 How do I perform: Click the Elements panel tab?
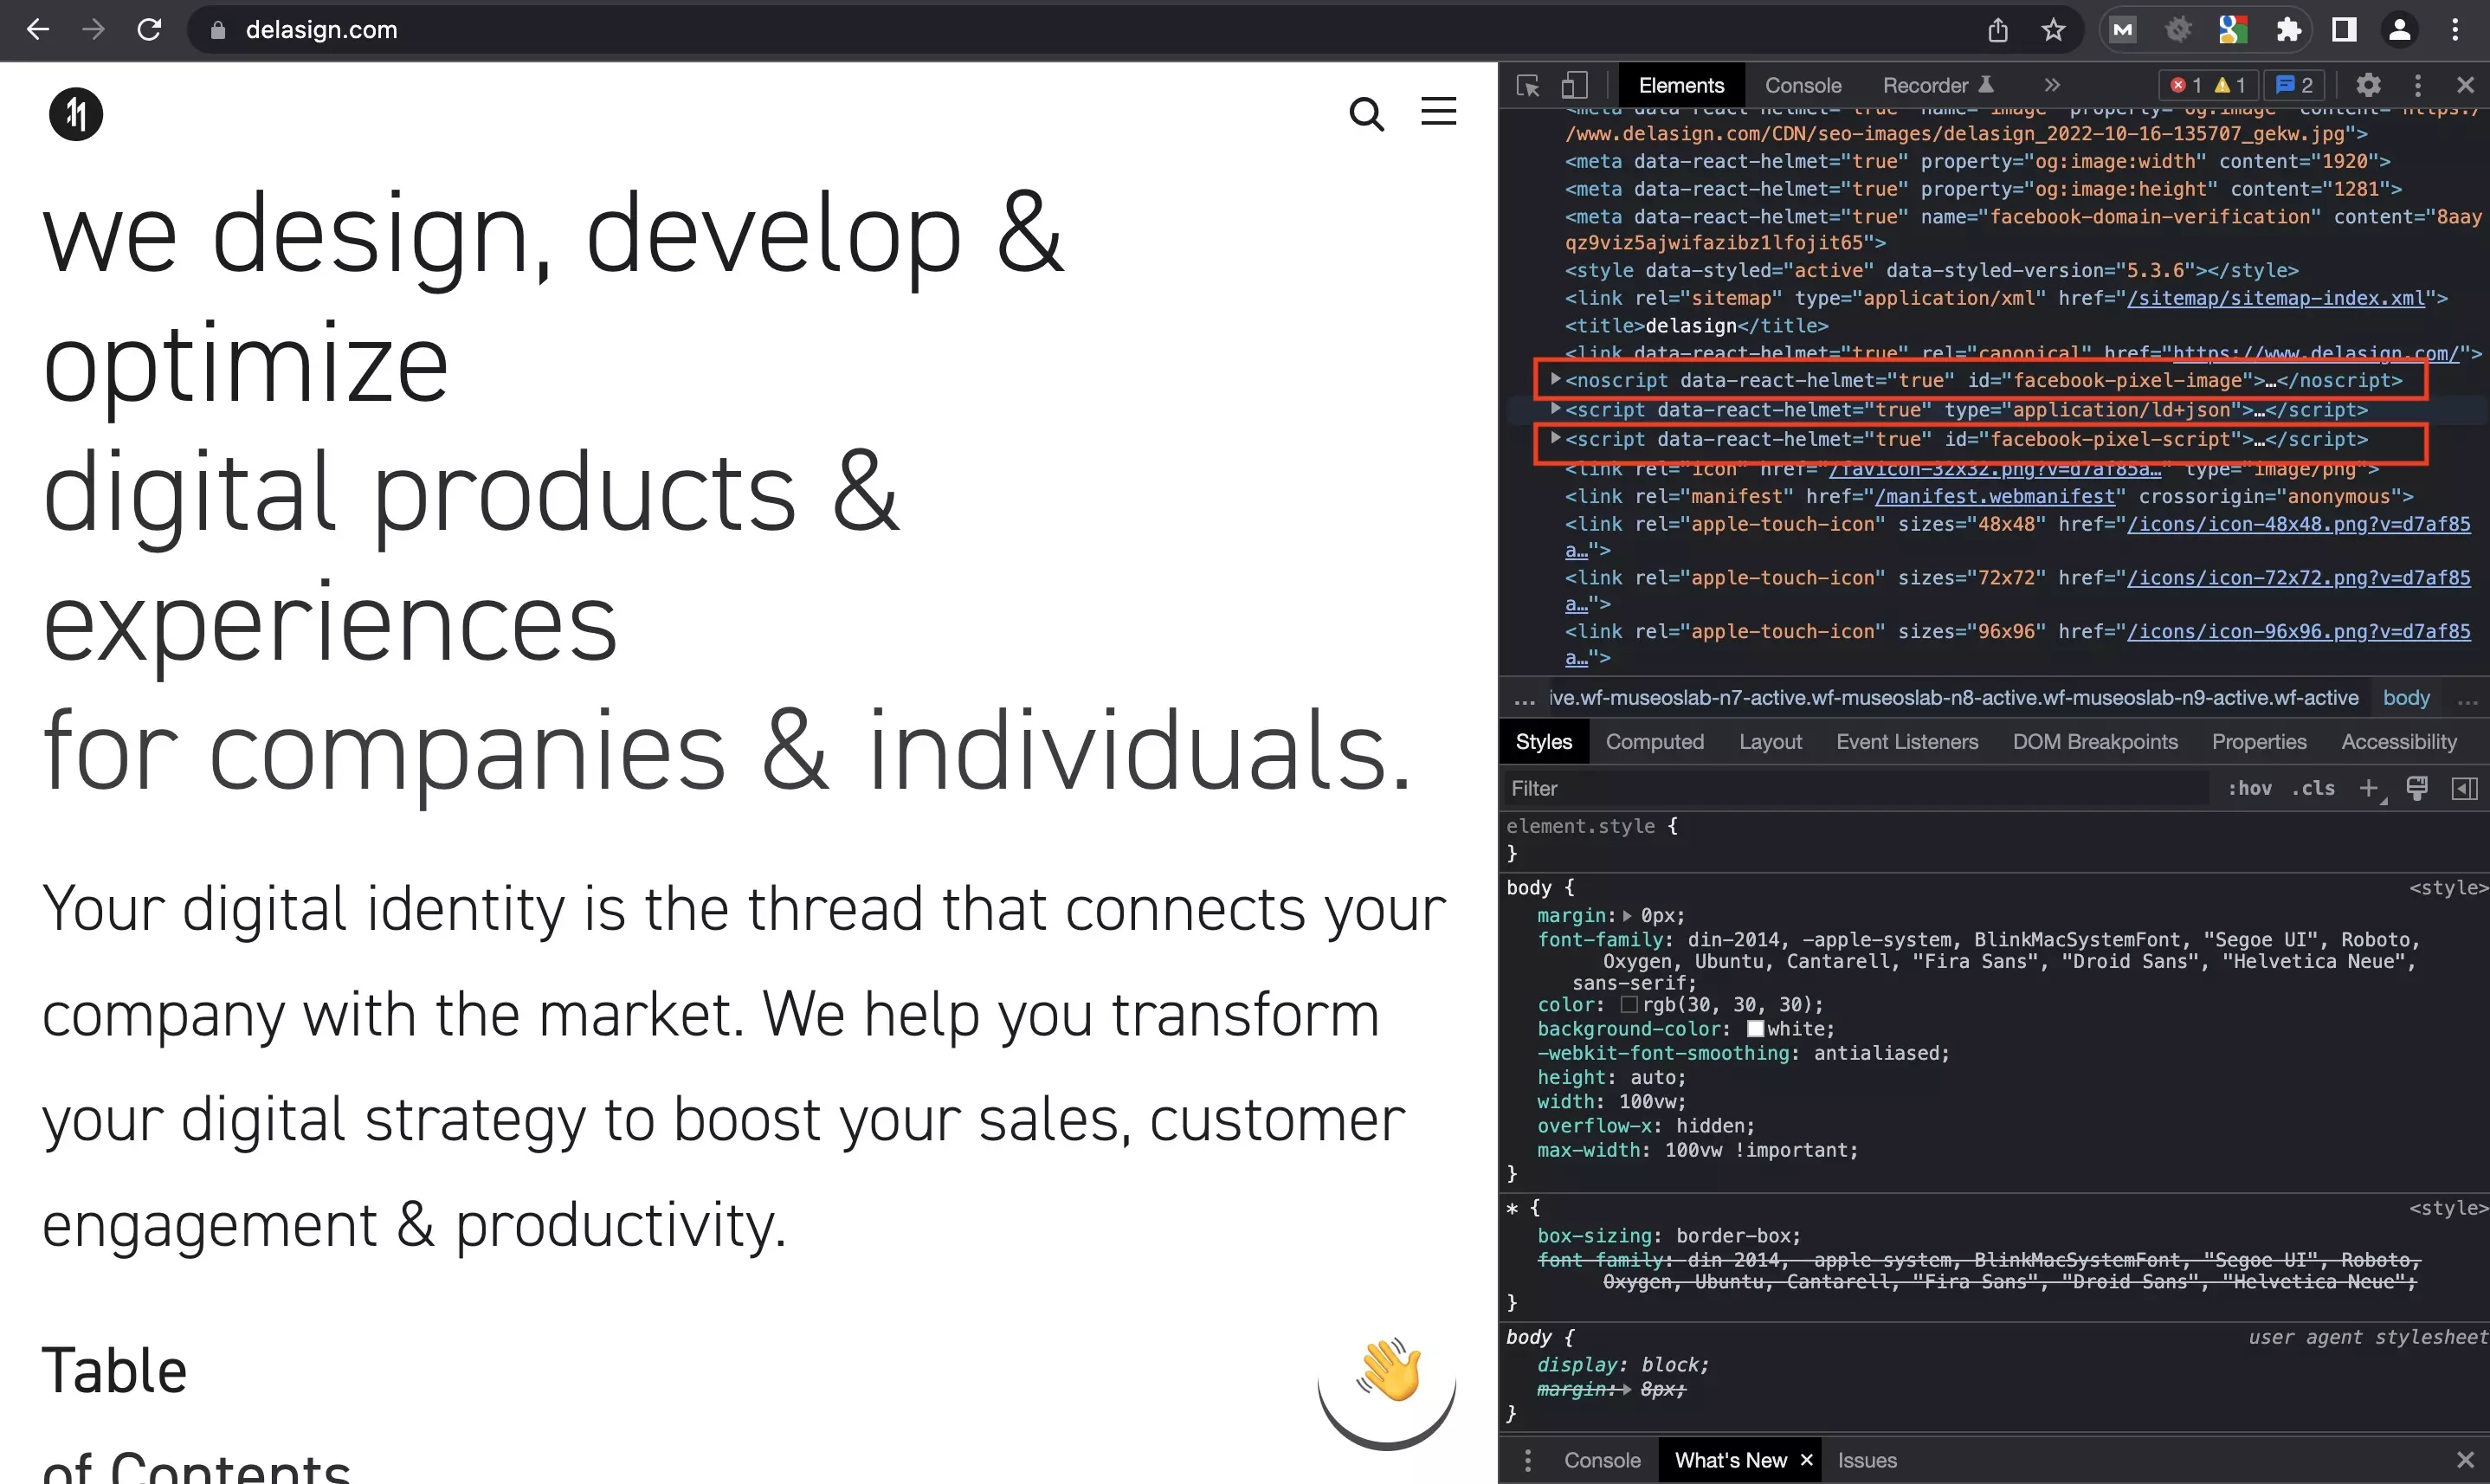(x=1681, y=85)
